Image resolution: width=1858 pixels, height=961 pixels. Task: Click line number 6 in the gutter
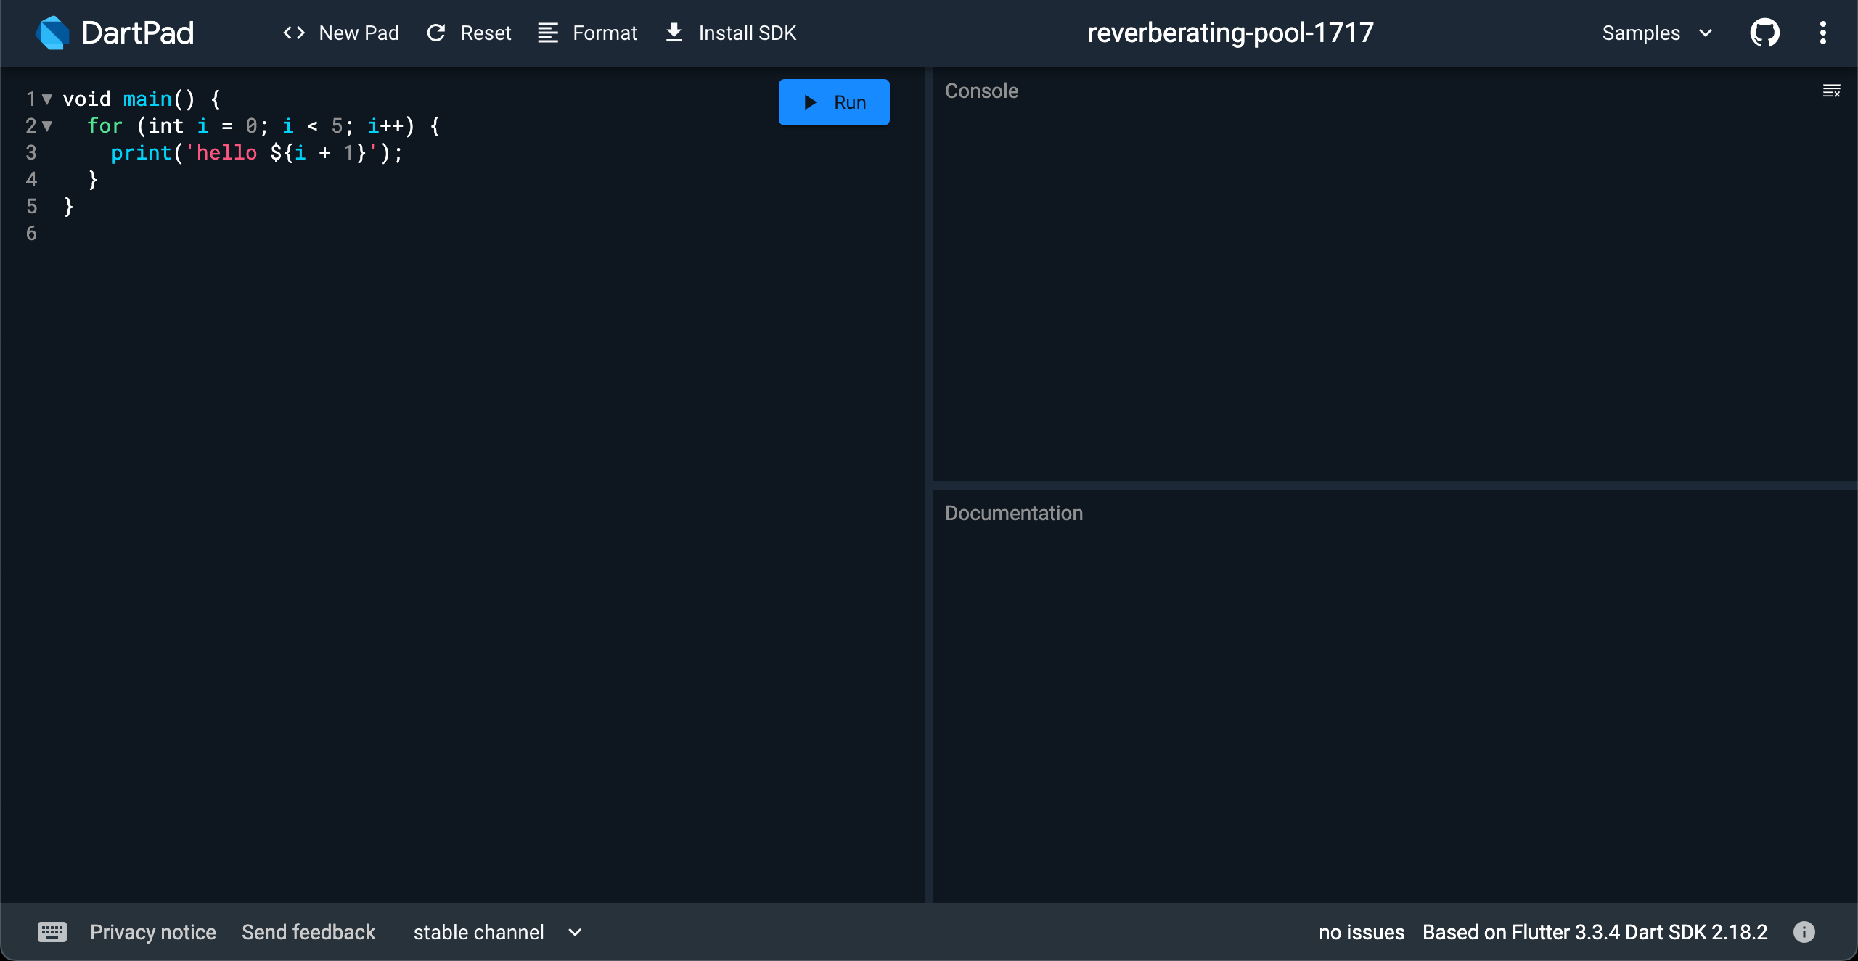[x=31, y=233]
